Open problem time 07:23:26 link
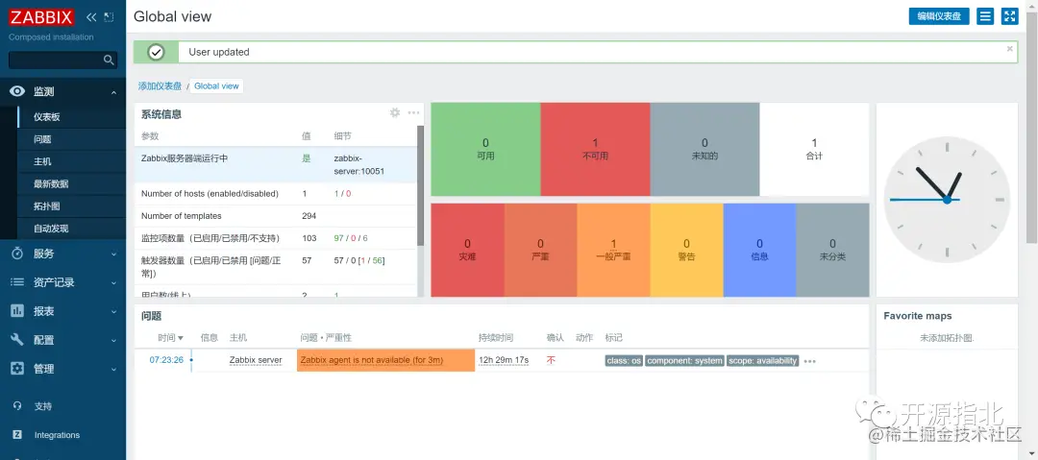 click(x=166, y=360)
